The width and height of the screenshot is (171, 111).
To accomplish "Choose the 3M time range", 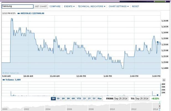I will tap(68, 99).
